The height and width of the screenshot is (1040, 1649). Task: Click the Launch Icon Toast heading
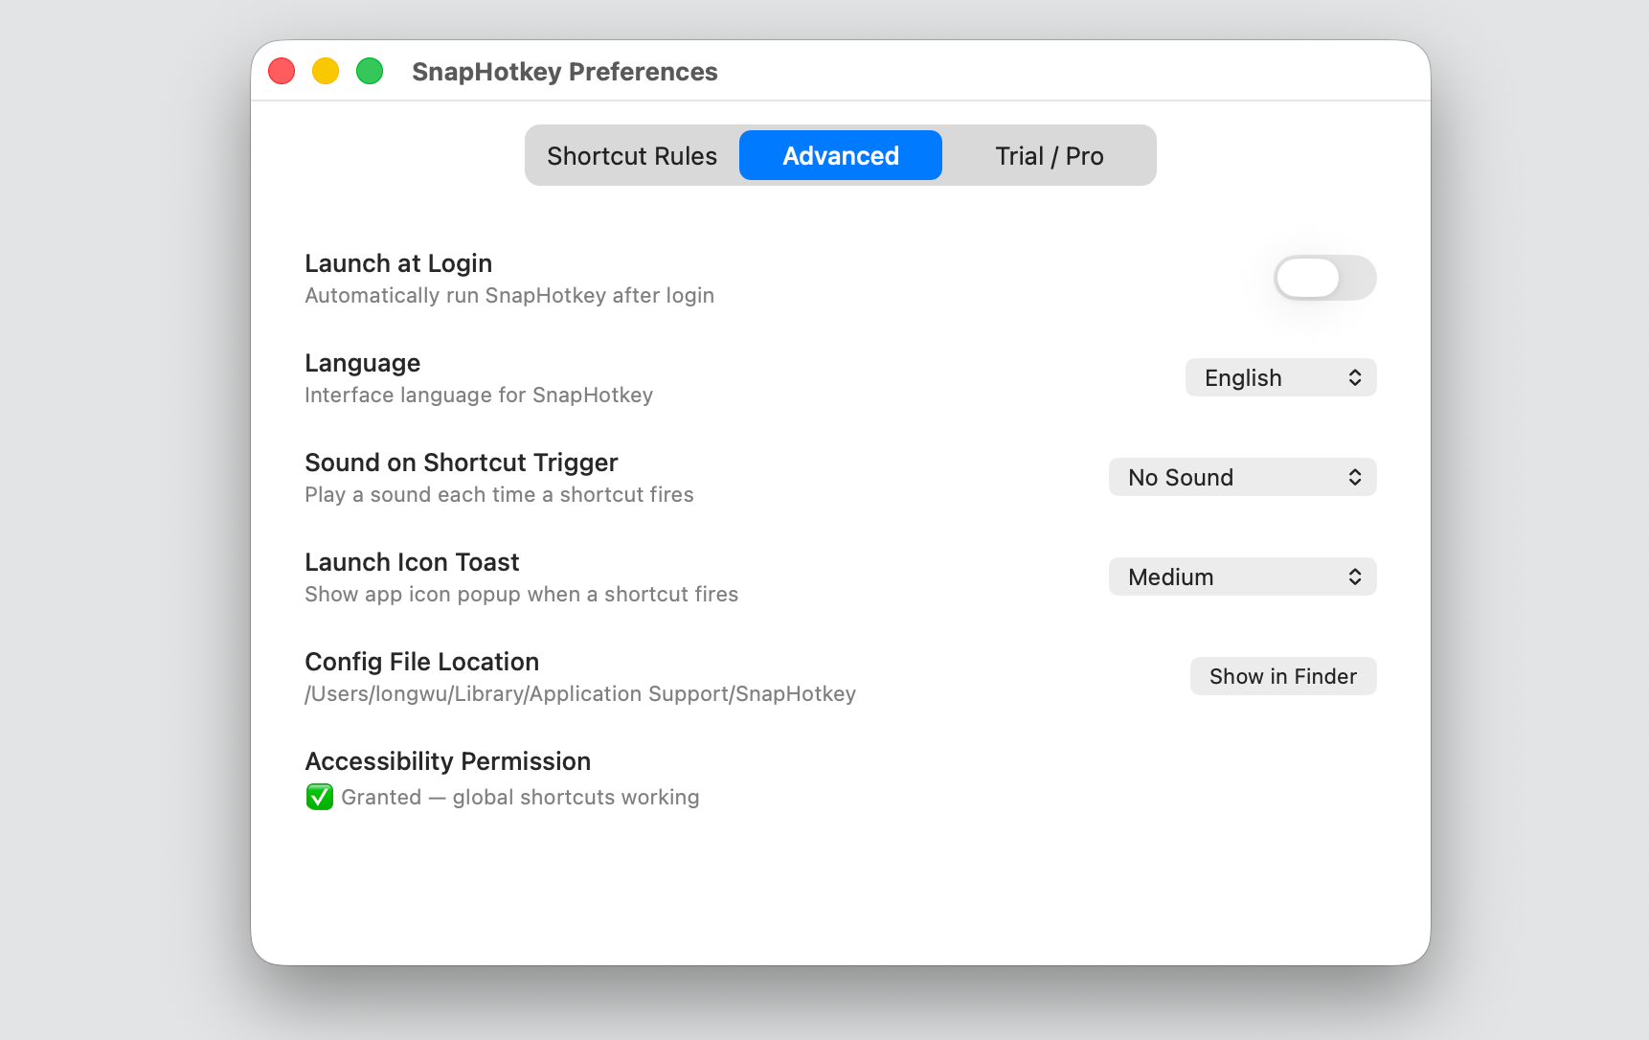pyautogui.click(x=412, y=562)
